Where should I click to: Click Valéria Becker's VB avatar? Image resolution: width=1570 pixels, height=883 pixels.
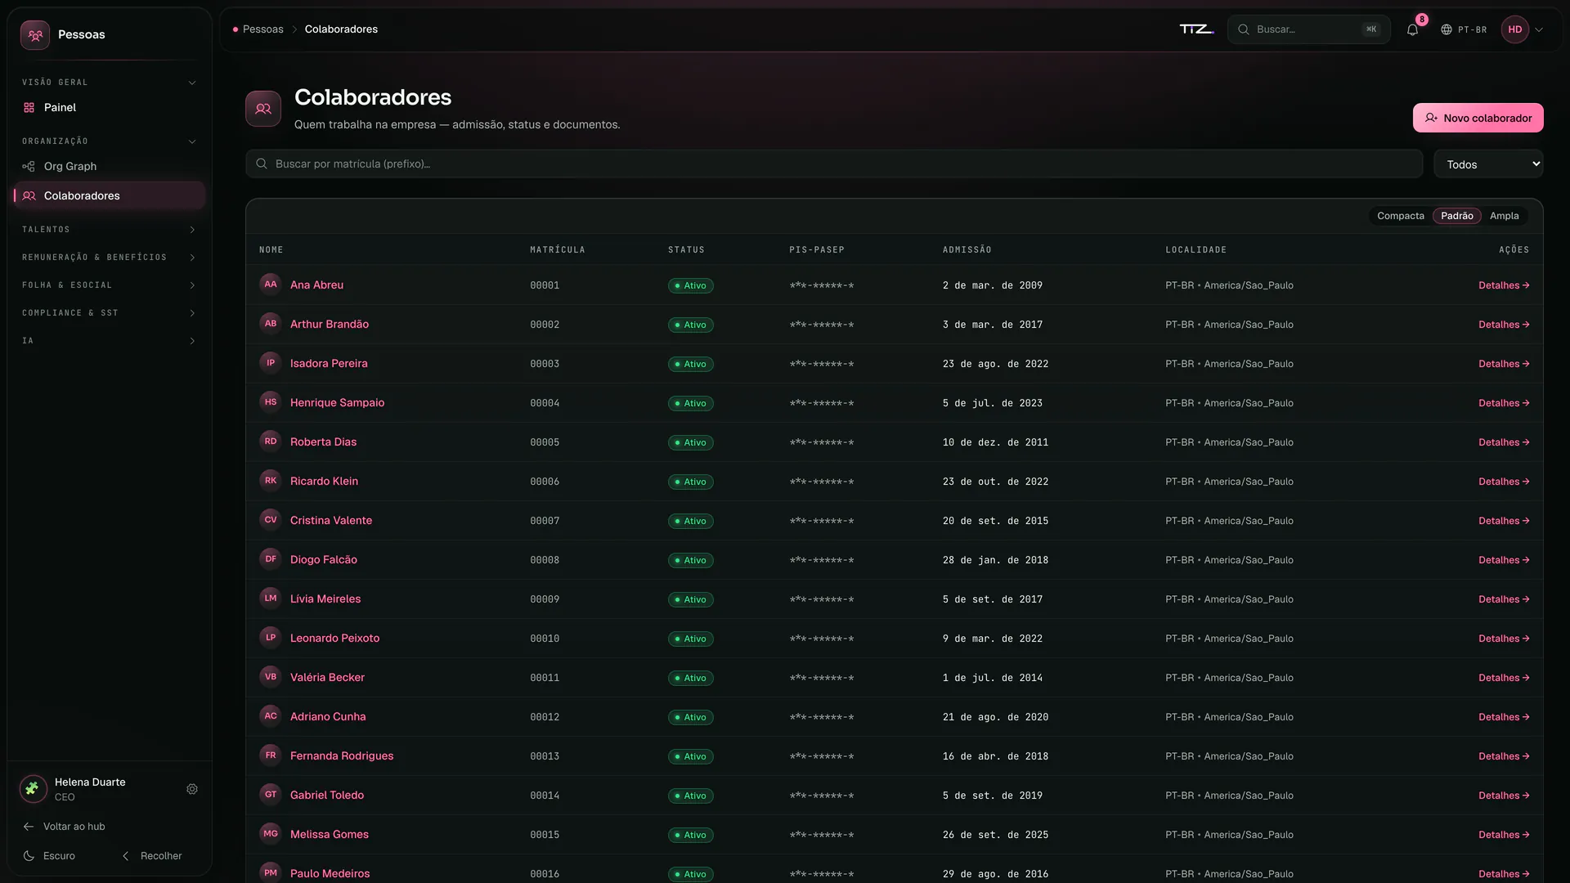(x=271, y=677)
